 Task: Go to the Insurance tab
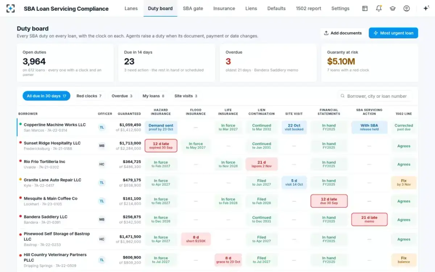(224, 8)
